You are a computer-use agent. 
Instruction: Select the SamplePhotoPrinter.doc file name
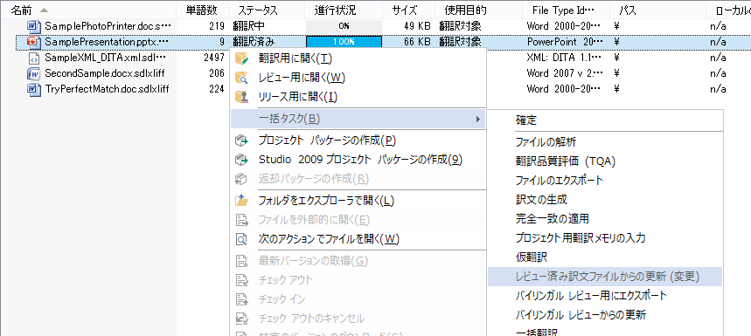point(107,26)
